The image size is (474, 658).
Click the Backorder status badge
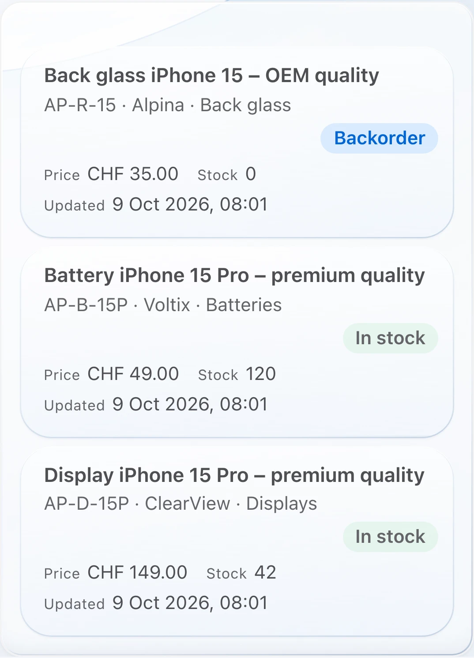tap(379, 138)
